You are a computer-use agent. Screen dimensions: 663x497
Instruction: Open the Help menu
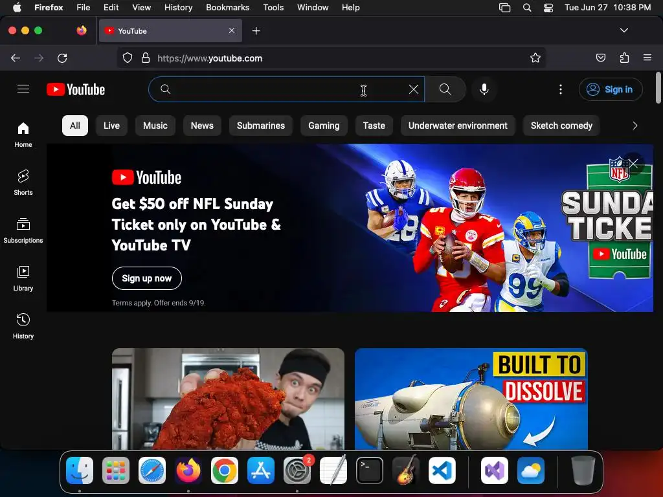(x=350, y=7)
